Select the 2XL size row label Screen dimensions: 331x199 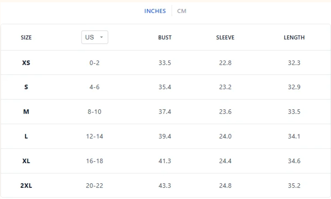[26, 185]
